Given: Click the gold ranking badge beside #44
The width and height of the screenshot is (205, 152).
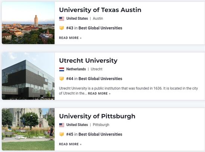Looking at the screenshot, I should (x=61, y=79).
